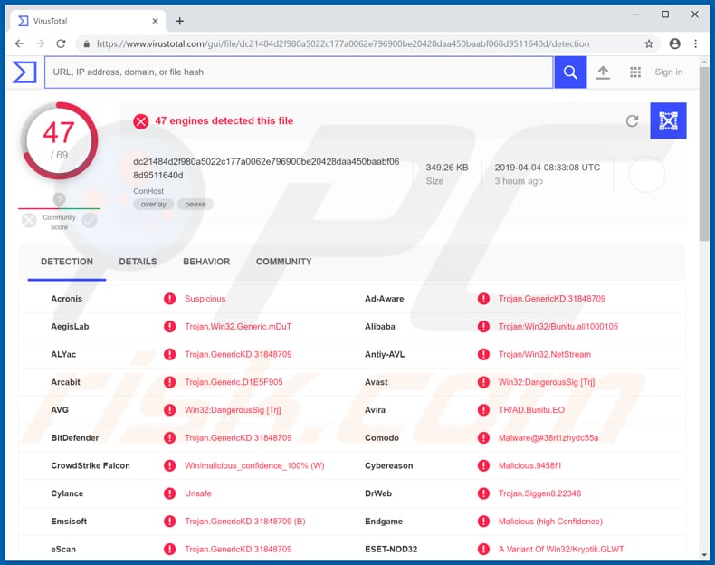This screenshot has width=715, height=565.
Task: Click the BitDefender engine name
Action: pos(75,437)
